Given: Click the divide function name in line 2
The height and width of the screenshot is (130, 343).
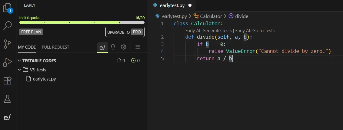Looking at the screenshot, I should click(206, 37).
